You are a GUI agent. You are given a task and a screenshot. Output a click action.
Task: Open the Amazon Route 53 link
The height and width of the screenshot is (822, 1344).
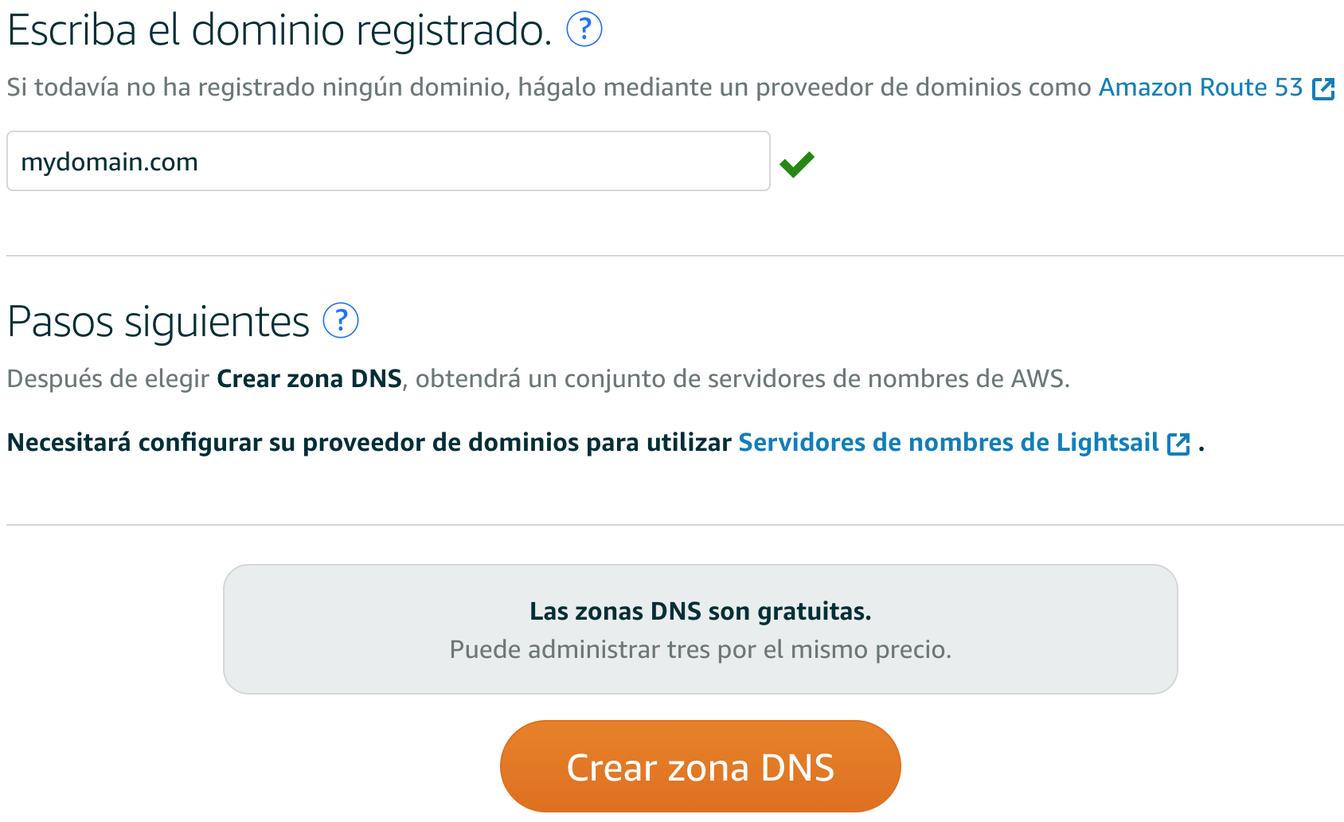(x=1201, y=87)
